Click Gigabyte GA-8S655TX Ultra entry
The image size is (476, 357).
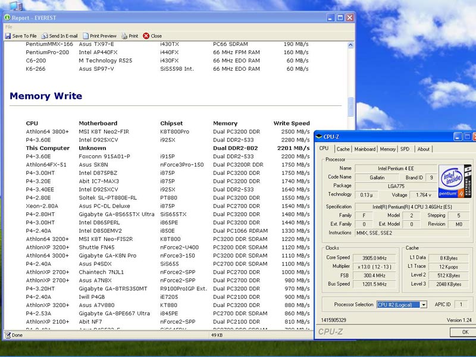click(116, 214)
